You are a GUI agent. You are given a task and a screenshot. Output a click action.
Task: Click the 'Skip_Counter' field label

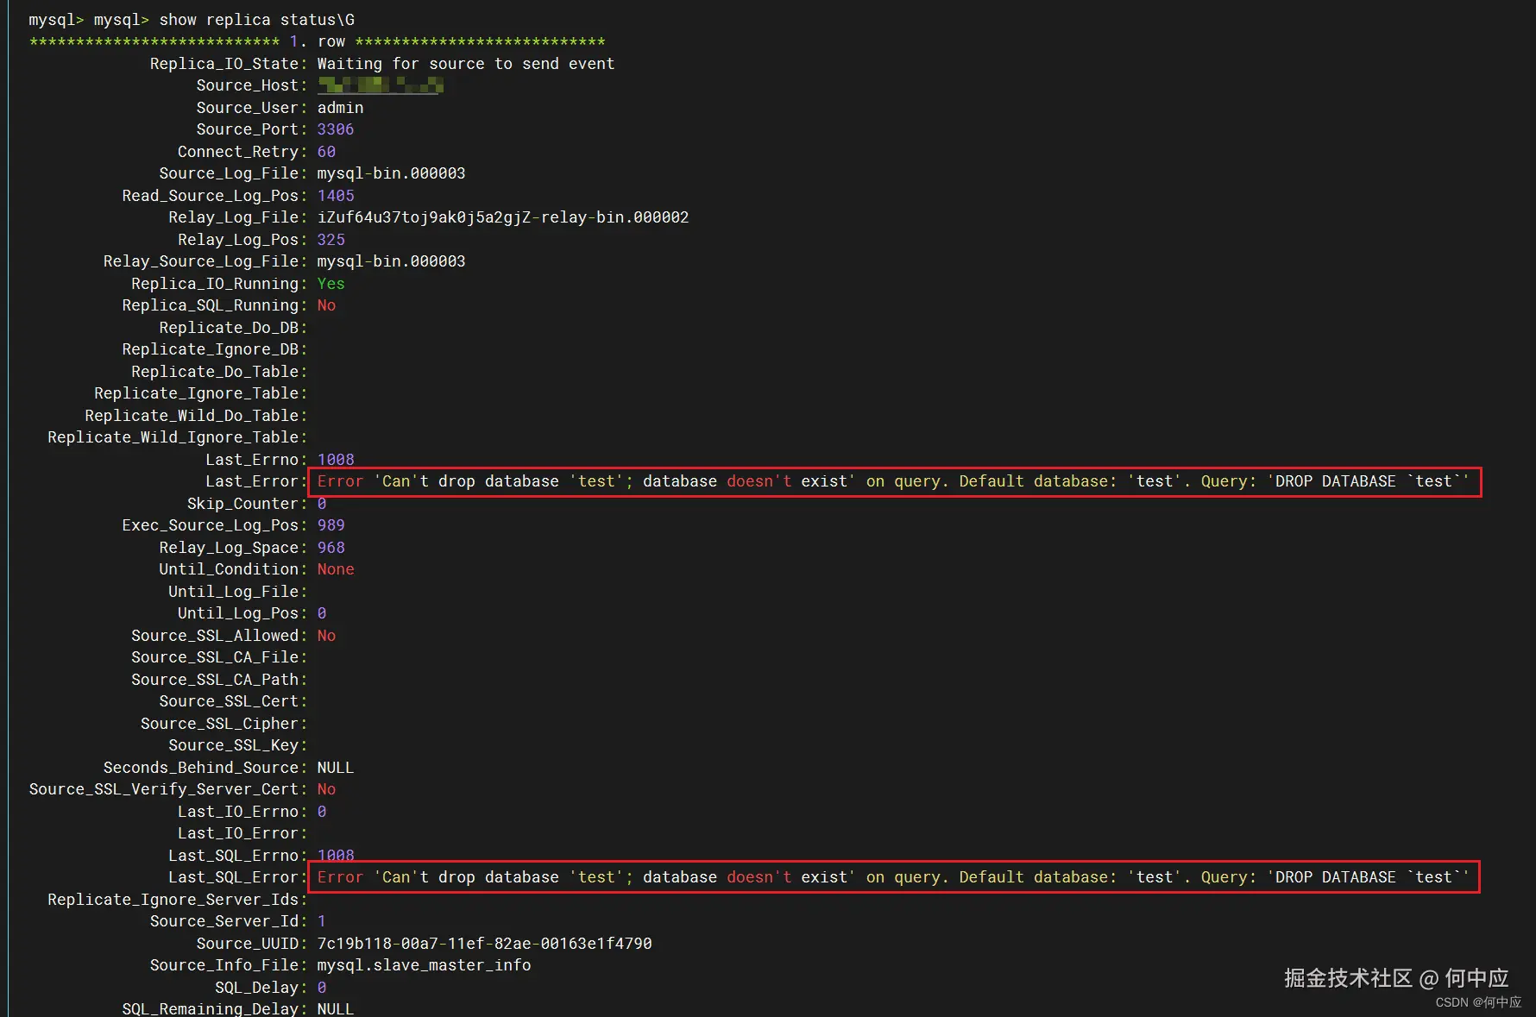coord(243,504)
